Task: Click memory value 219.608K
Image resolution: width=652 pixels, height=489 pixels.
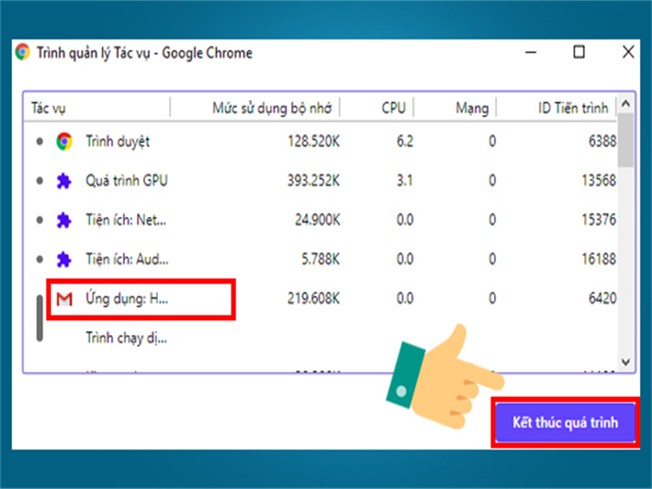Action: (314, 298)
